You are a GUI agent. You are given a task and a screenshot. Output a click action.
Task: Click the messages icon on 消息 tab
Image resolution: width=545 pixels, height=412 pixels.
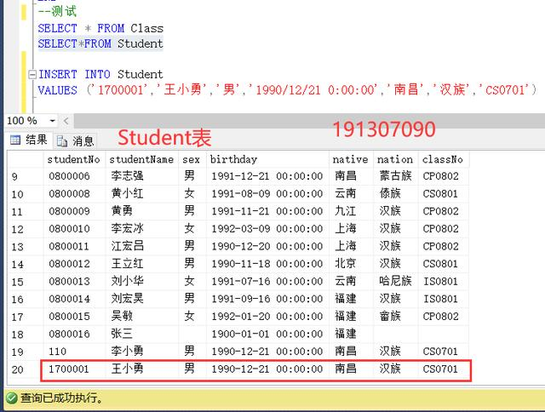coord(62,141)
